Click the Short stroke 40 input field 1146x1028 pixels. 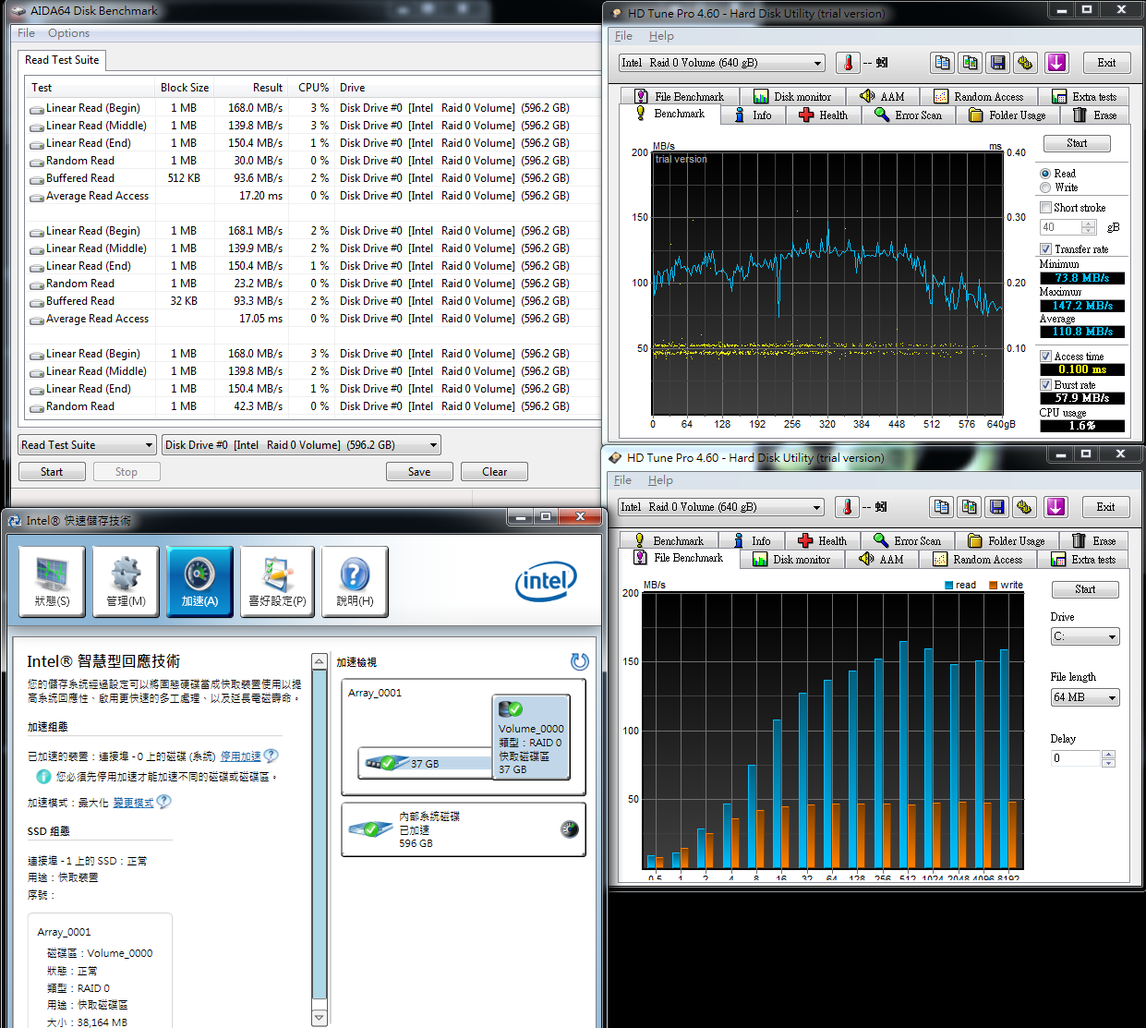click(x=1060, y=227)
